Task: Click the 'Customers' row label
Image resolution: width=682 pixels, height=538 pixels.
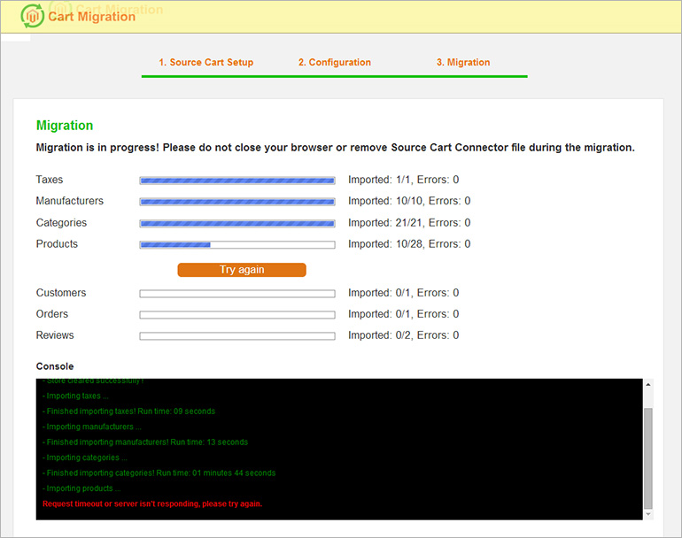Action: tap(61, 293)
